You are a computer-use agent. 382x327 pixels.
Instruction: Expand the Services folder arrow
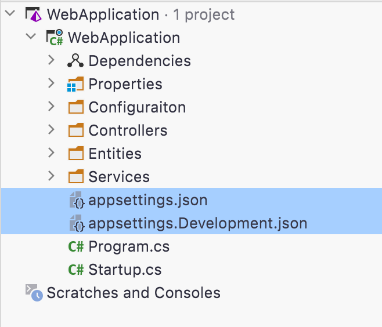[x=51, y=176]
